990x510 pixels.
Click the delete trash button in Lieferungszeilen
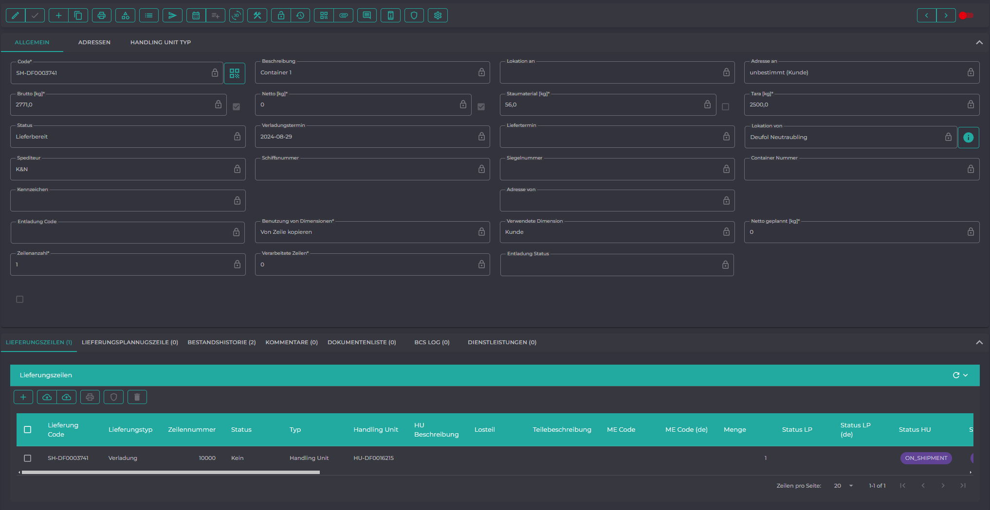tap(137, 397)
